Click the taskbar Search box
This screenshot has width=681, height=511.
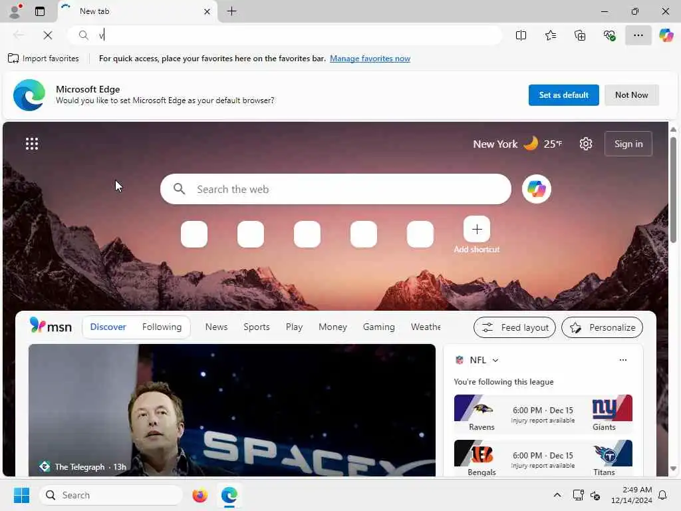(x=111, y=495)
